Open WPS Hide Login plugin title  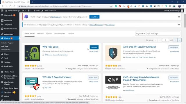click(50, 47)
